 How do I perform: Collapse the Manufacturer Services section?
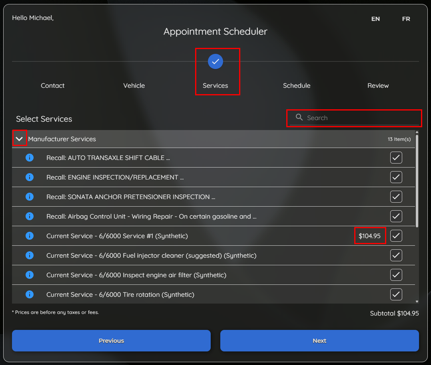19,139
